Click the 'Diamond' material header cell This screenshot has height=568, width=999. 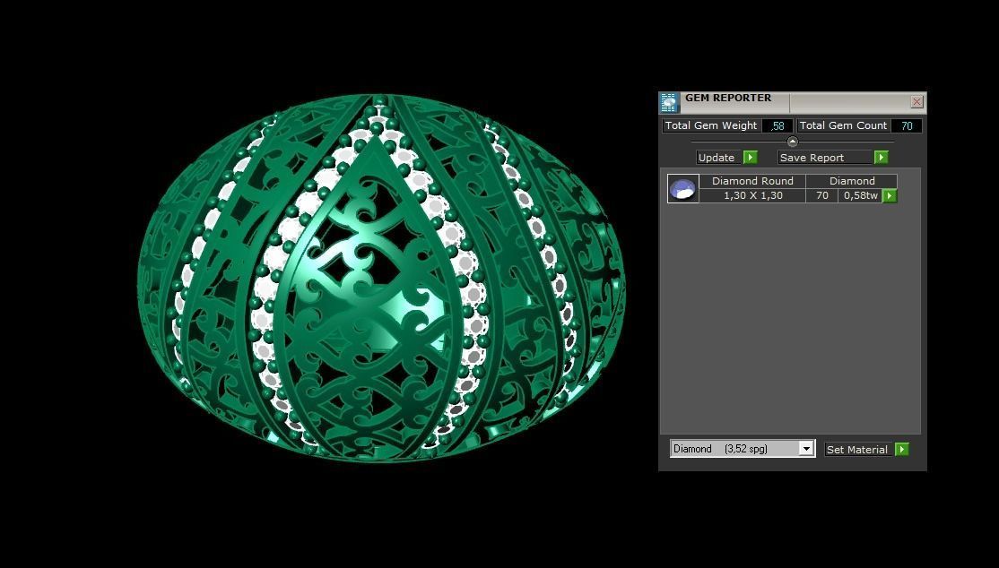point(852,181)
